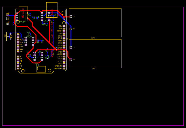Click the A5 analog pin pad
Viewport: 186px width, 128px height.
tap(18, 68)
